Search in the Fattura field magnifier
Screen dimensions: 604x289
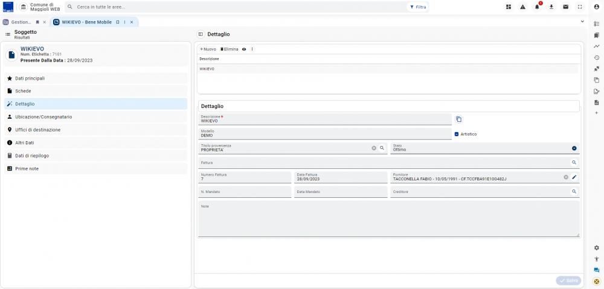[574, 162]
